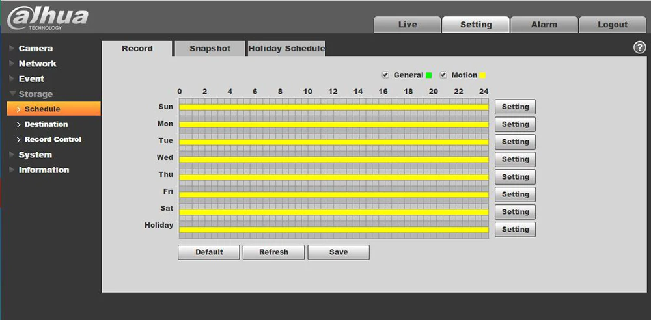
Task: Open Setting for the Wed row
Action: (515, 159)
